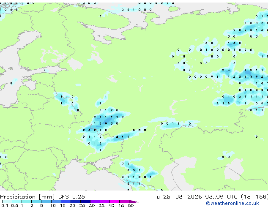Click the 1–2 mm legend color swatch

pyautogui.click(x=27, y=202)
